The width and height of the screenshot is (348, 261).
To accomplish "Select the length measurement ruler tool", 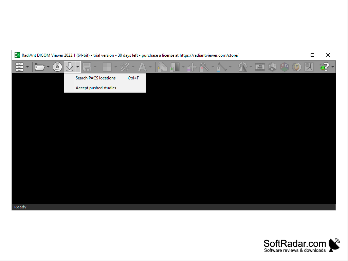I will (x=221, y=67).
